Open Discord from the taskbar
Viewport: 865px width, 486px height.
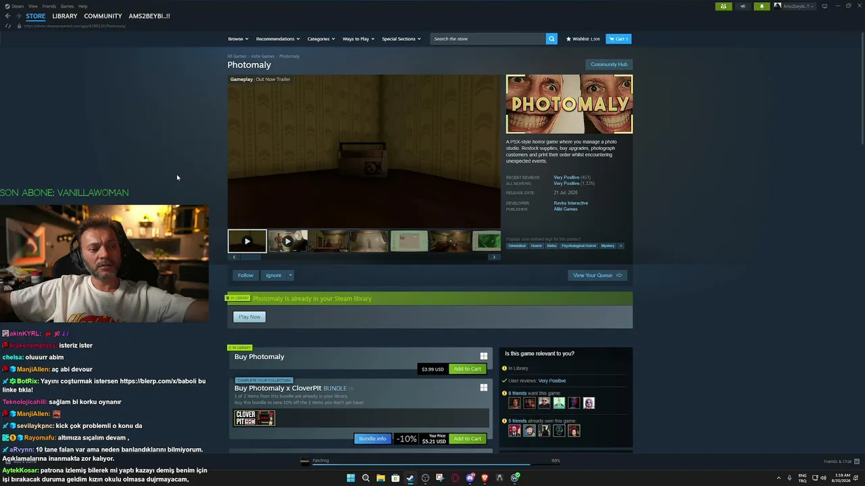470,478
